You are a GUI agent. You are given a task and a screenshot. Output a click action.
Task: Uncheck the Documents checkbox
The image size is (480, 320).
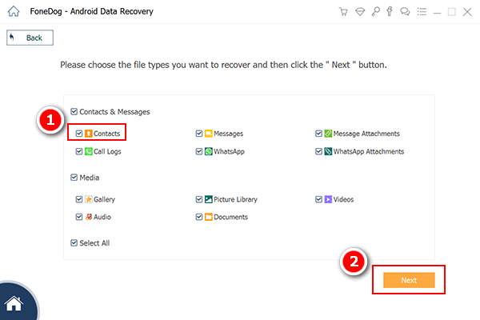tap(199, 217)
